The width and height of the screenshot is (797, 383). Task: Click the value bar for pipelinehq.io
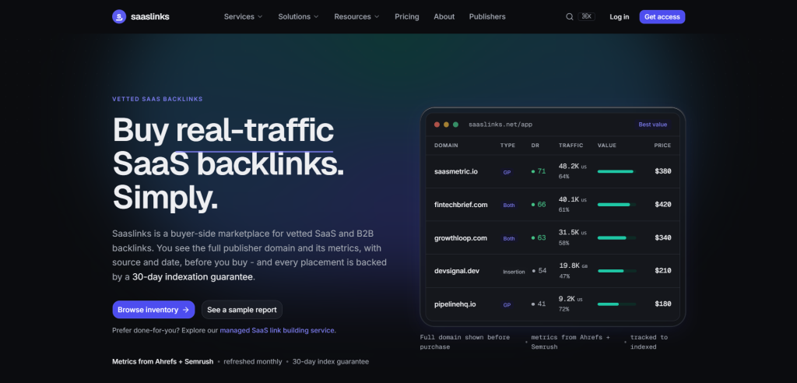click(616, 304)
